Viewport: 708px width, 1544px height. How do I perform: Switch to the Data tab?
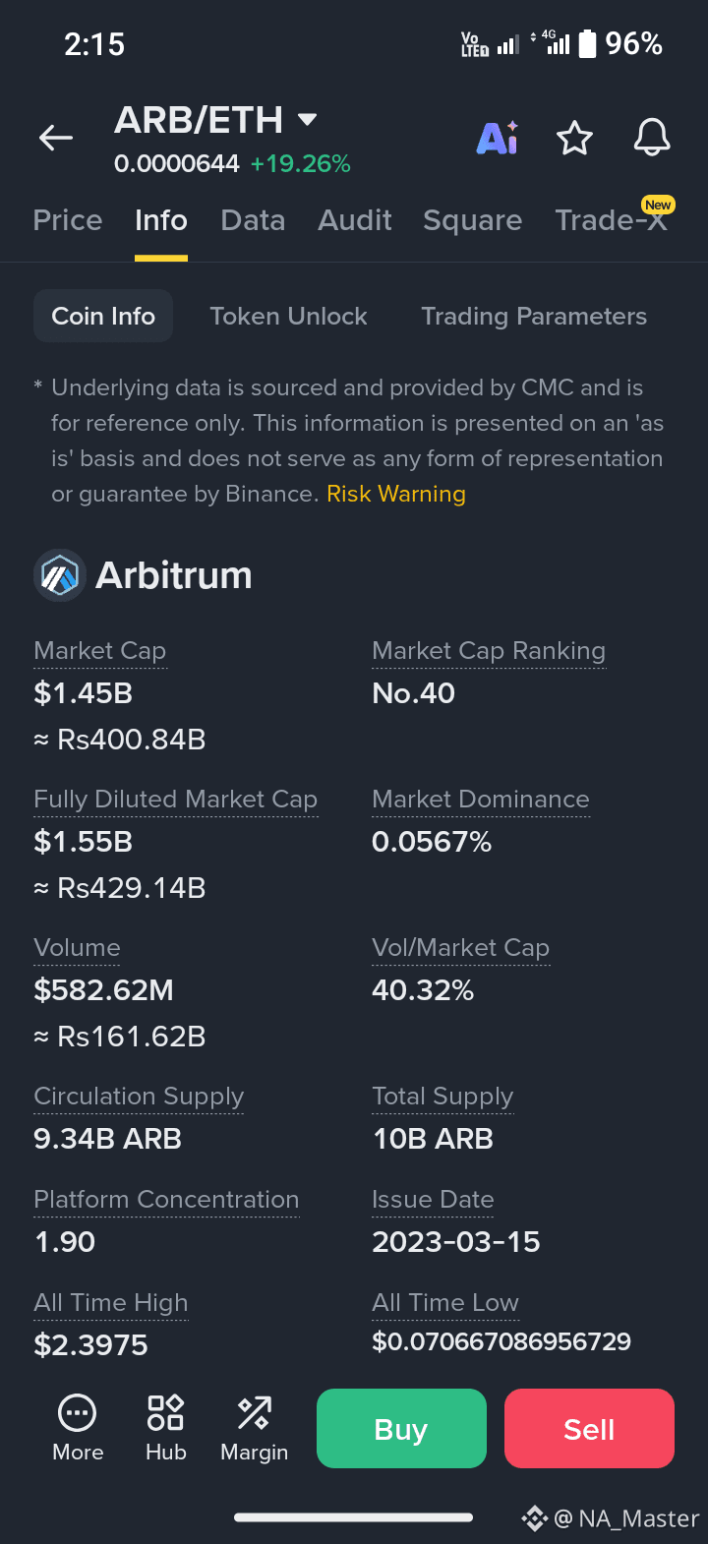pyautogui.click(x=253, y=220)
